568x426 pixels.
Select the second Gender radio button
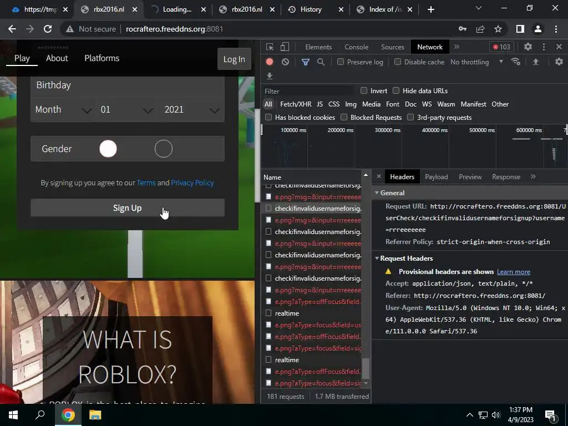click(x=164, y=149)
